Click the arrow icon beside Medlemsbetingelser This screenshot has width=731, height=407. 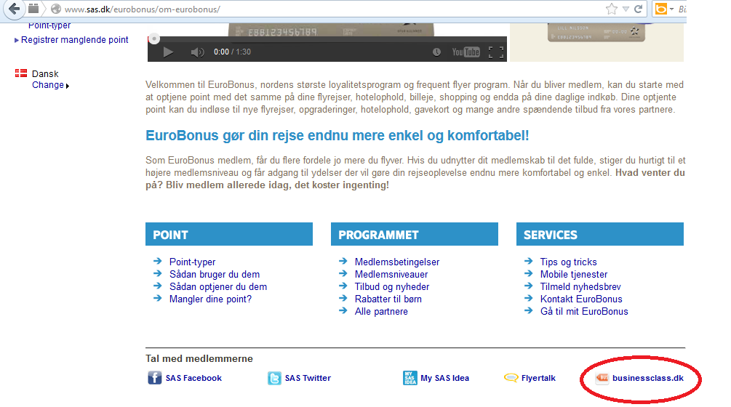point(343,261)
